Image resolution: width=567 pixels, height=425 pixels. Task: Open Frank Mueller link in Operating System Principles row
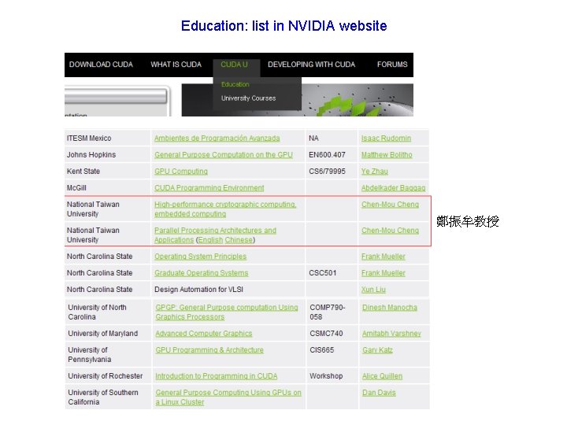pyautogui.click(x=384, y=257)
